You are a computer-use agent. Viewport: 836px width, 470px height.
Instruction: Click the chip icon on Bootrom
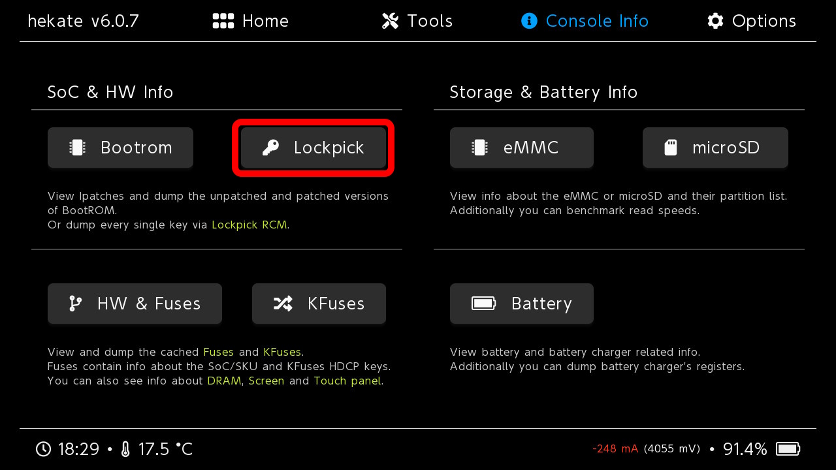pyautogui.click(x=78, y=148)
